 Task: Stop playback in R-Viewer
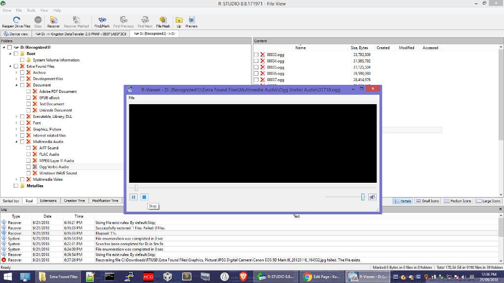point(144,197)
